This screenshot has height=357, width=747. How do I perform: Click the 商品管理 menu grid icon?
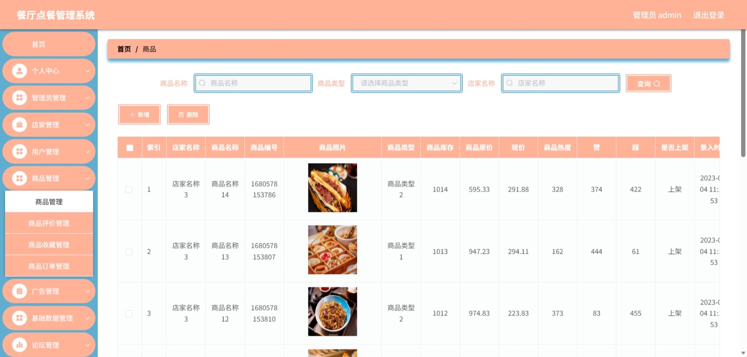pyautogui.click(x=19, y=178)
